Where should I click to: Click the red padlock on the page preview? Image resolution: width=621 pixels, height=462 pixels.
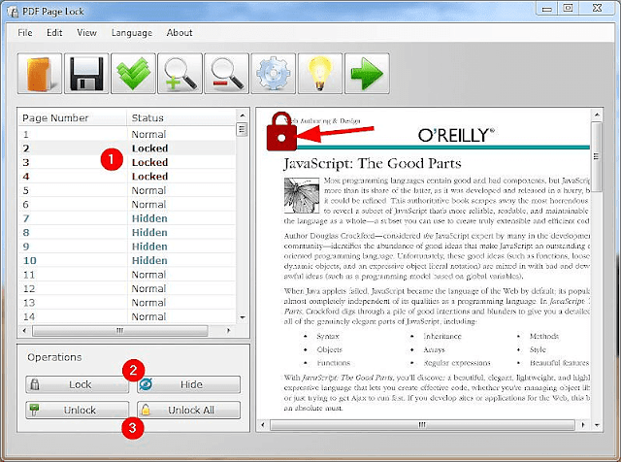coord(281,135)
